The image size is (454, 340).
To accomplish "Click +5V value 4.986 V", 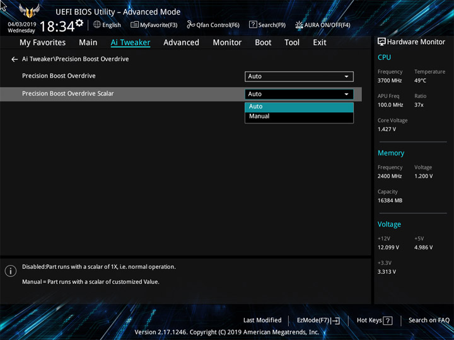I will point(424,247).
